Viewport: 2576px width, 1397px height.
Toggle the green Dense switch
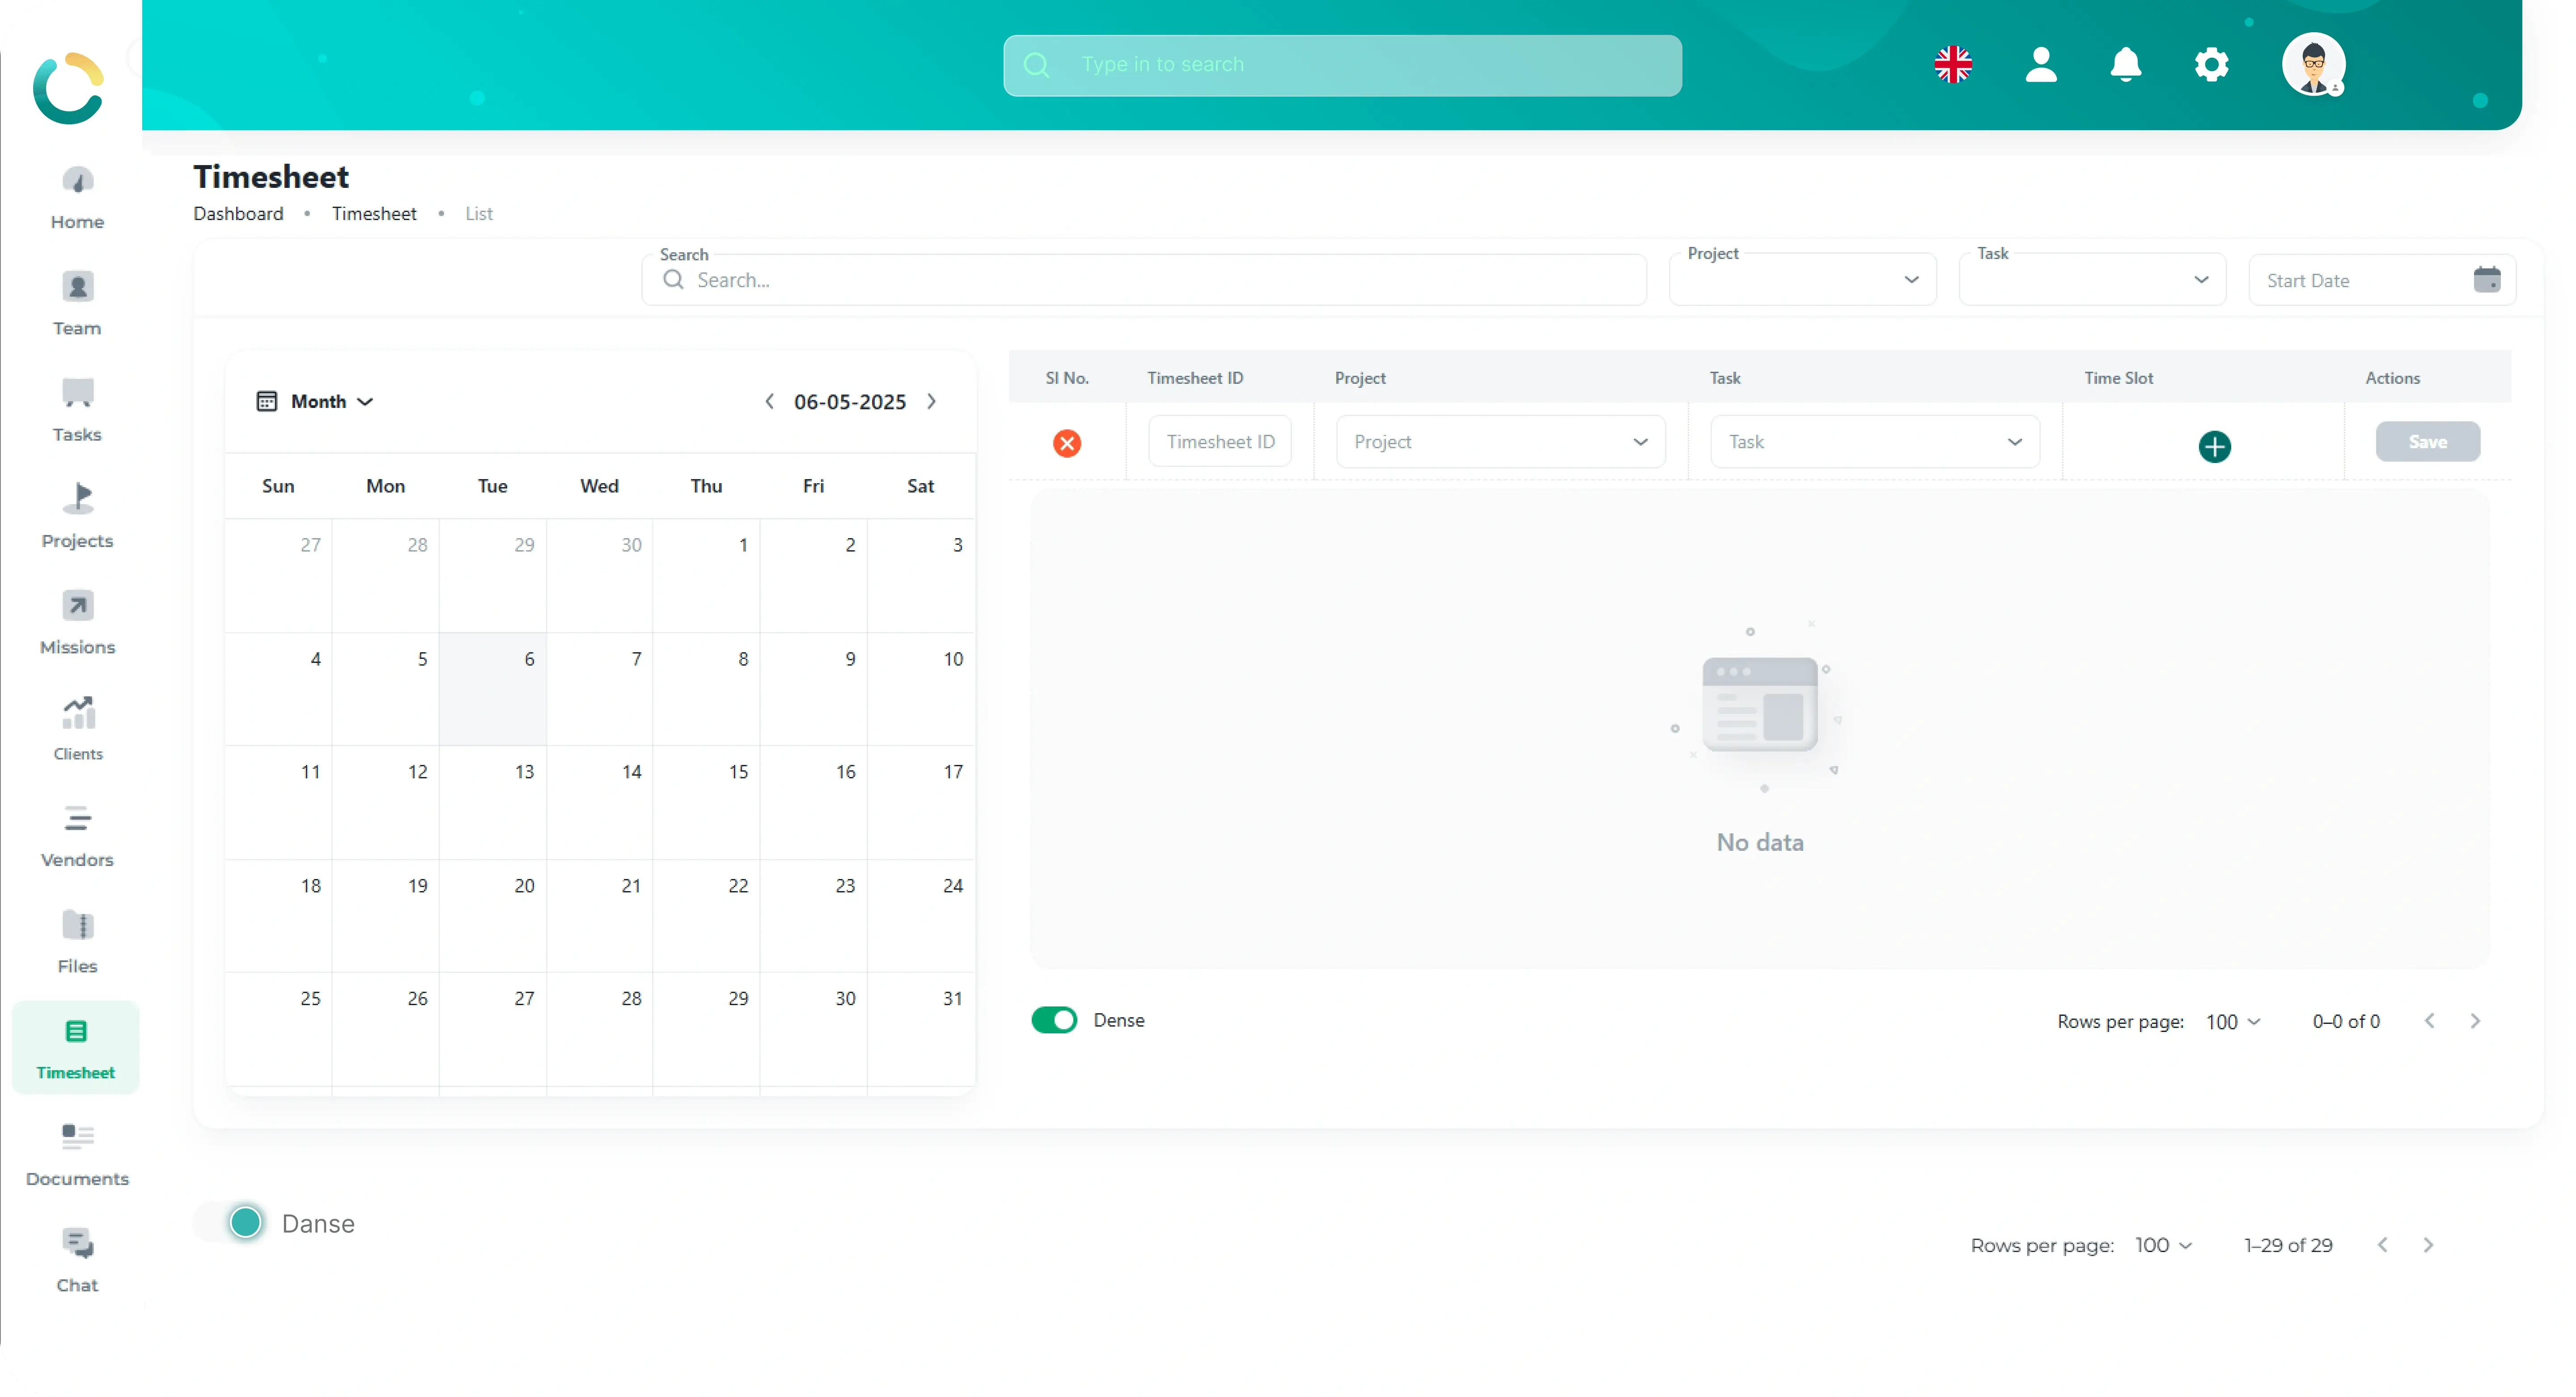click(x=1054, y=1020)
